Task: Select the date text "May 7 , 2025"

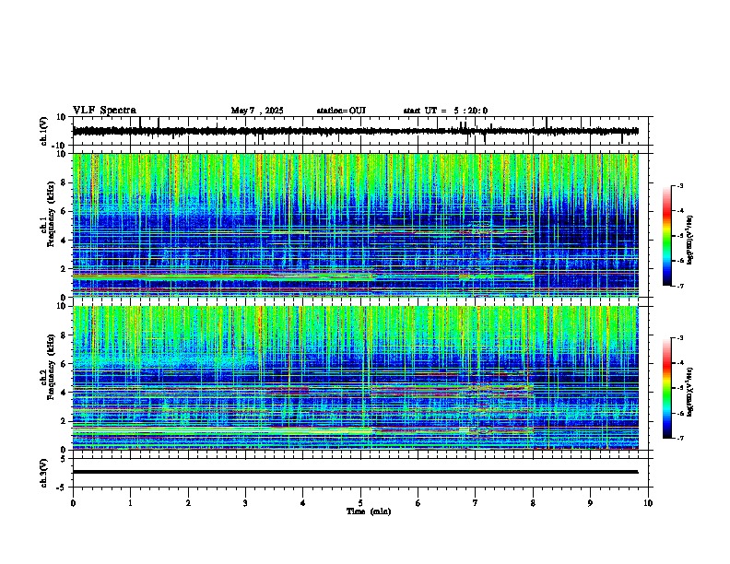Action: [x=257, y=111]
